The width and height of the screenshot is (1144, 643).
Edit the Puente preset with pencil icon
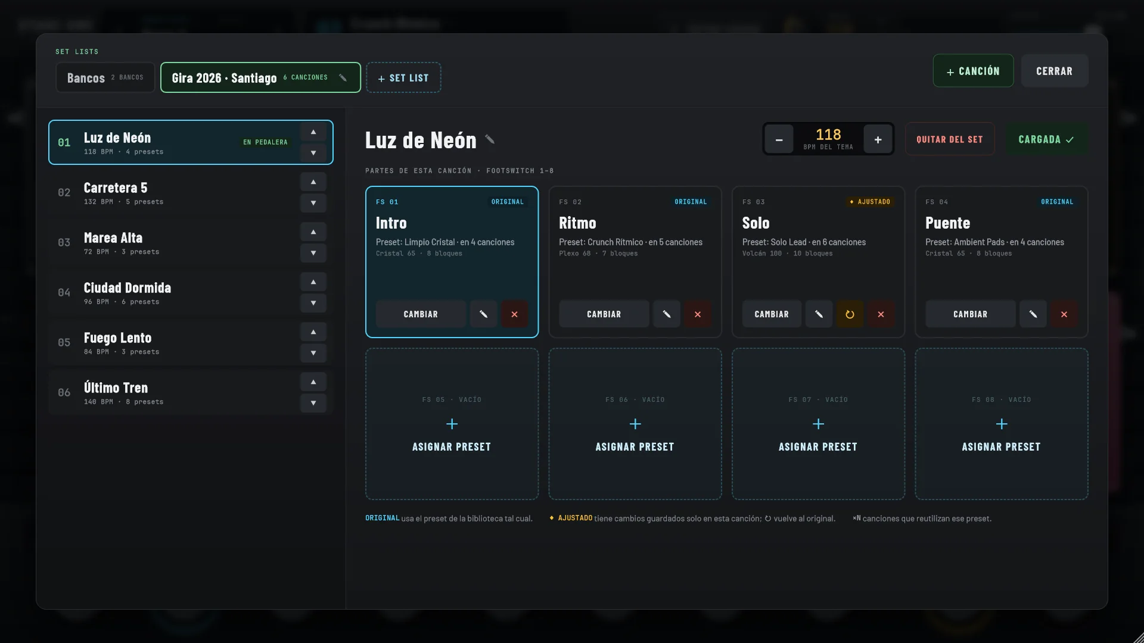pyautogui.click(x=1033, y=314)
